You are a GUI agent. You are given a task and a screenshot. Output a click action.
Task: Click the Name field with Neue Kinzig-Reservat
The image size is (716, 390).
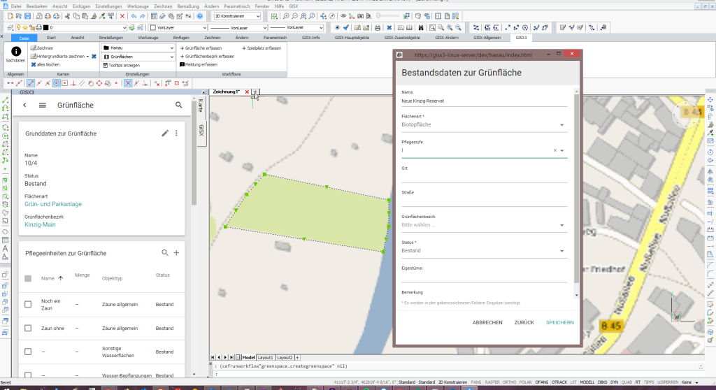click(484, 101)
